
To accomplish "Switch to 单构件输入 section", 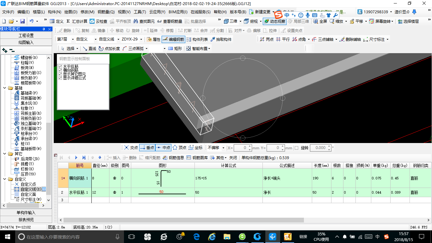I will [26, 213].
